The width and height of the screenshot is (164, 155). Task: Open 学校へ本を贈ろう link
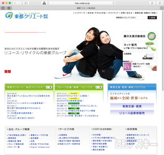[x=100, y=147]
